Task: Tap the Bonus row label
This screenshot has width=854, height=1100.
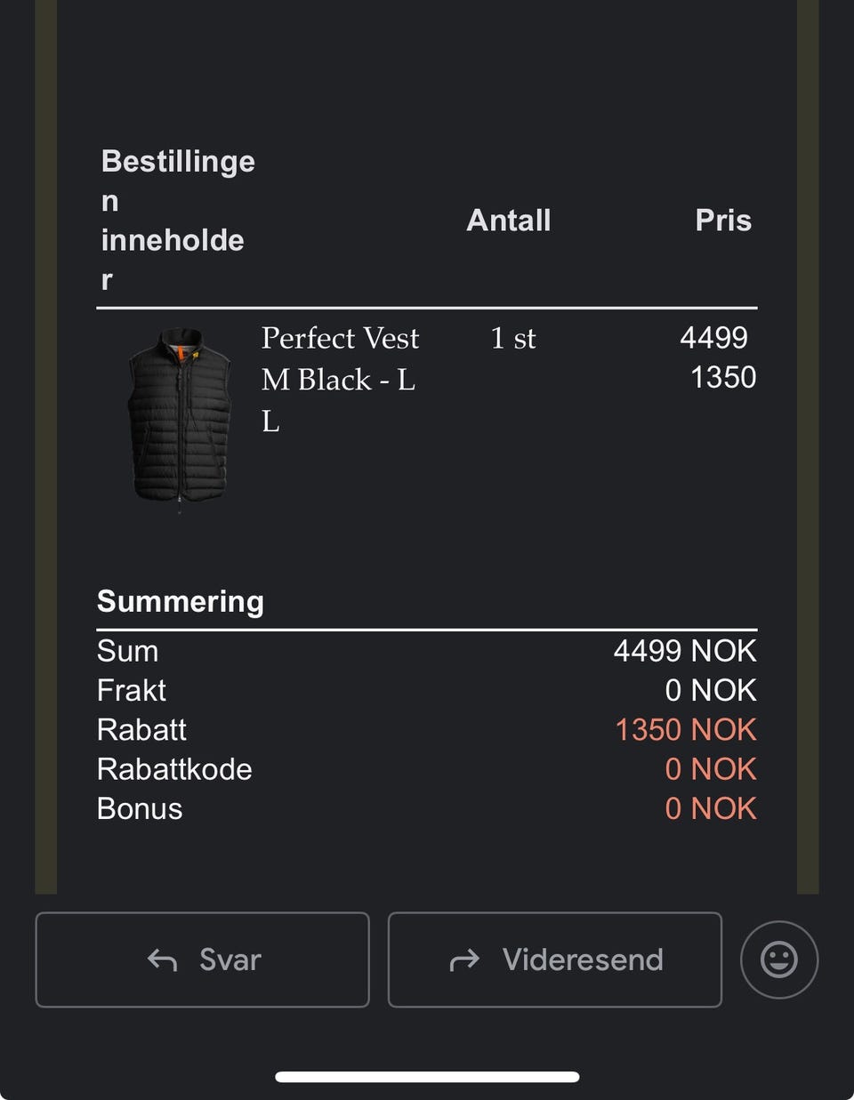Action: [140, 808]
